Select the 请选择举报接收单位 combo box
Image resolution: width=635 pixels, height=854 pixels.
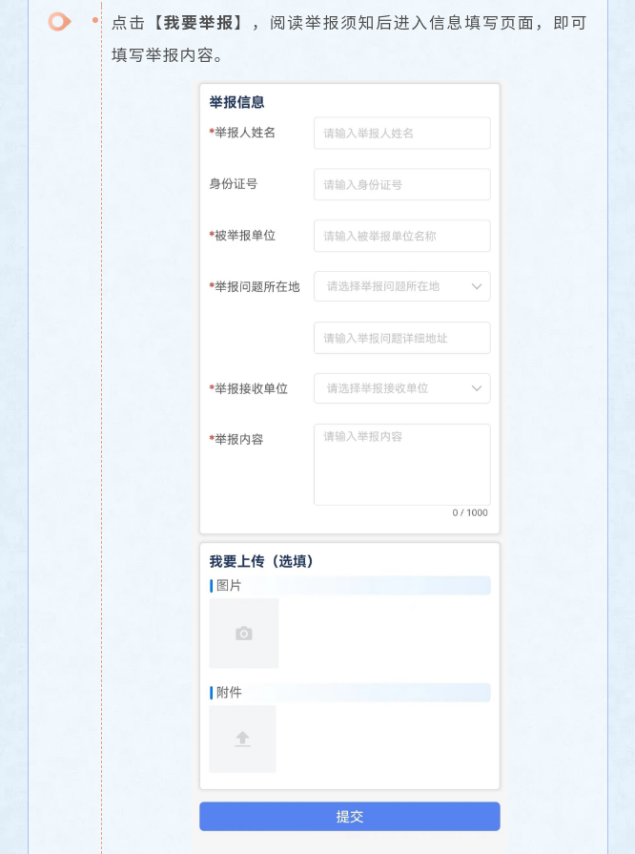[402, 388]
